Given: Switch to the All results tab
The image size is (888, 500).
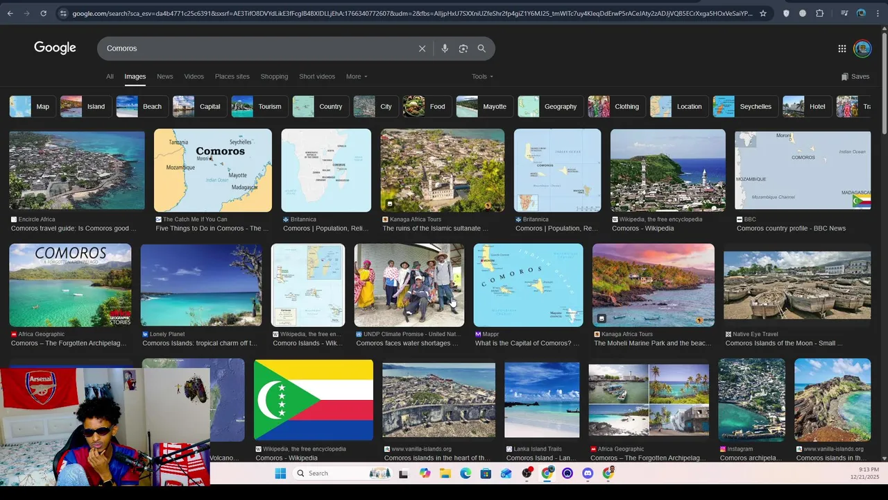Looking at the screenshot, I should [110, 76].
